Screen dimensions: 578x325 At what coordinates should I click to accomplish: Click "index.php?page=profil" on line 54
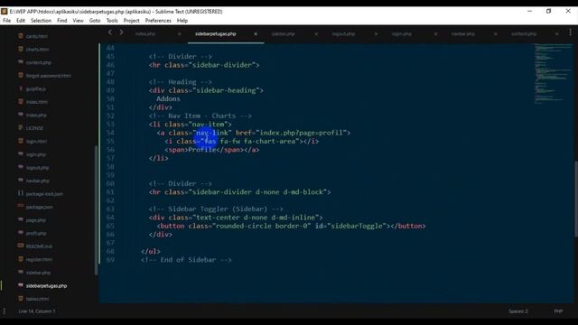pos(301,133)
